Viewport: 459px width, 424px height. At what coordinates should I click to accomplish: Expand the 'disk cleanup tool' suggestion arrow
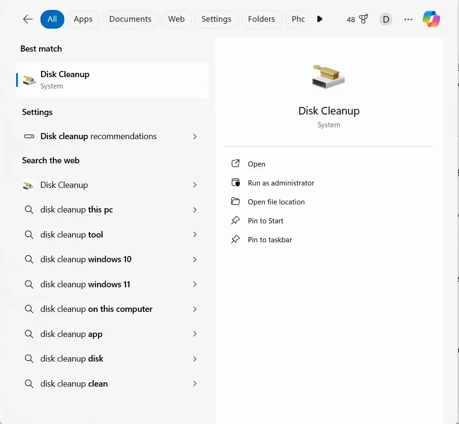(195, 235)
